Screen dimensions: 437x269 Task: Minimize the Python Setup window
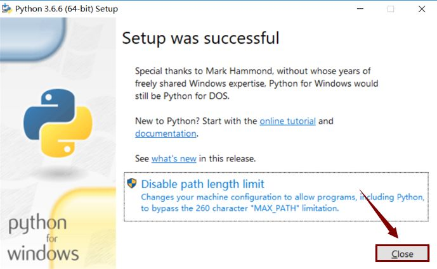click(360, 9)
